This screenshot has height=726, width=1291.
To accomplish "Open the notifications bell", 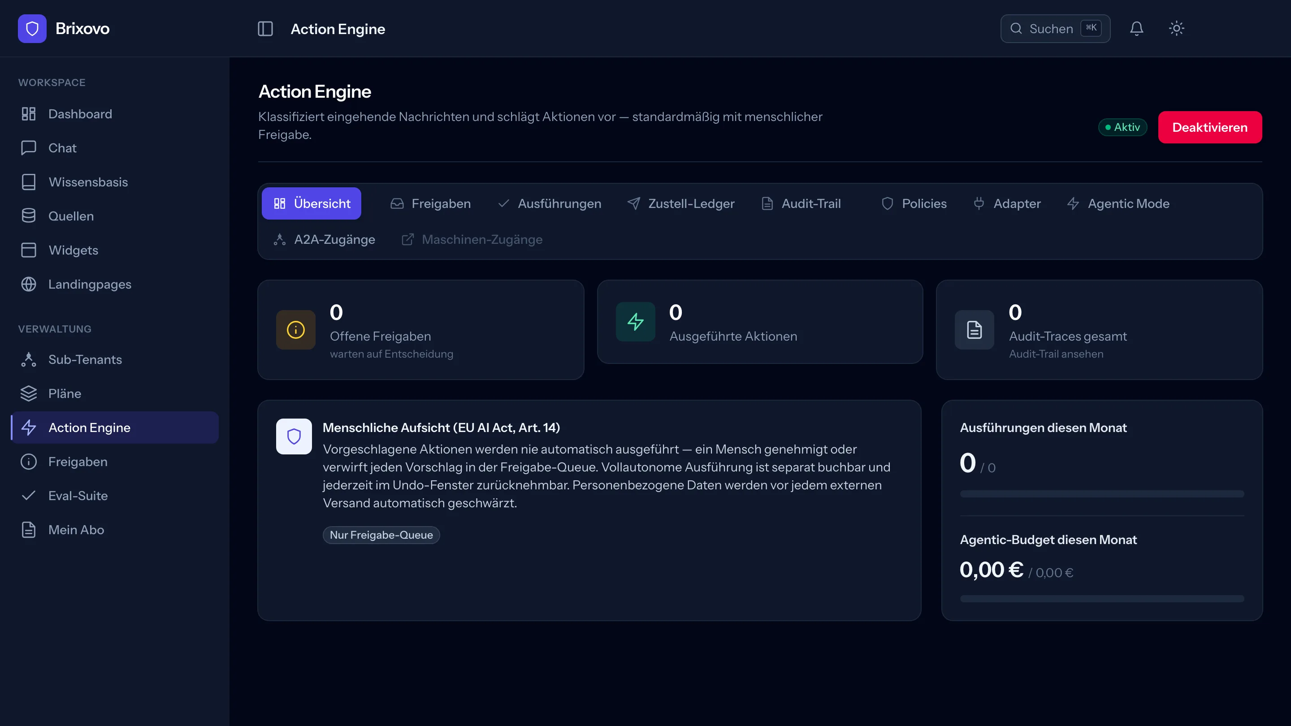I will (x=1137, y=29).
